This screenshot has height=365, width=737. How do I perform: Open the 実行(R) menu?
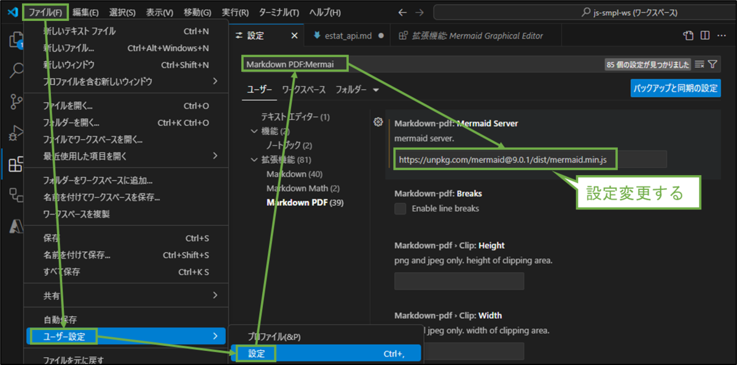(235, 12)
